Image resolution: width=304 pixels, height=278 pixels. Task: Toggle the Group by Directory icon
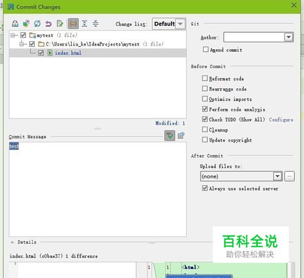tap(74, 24)
